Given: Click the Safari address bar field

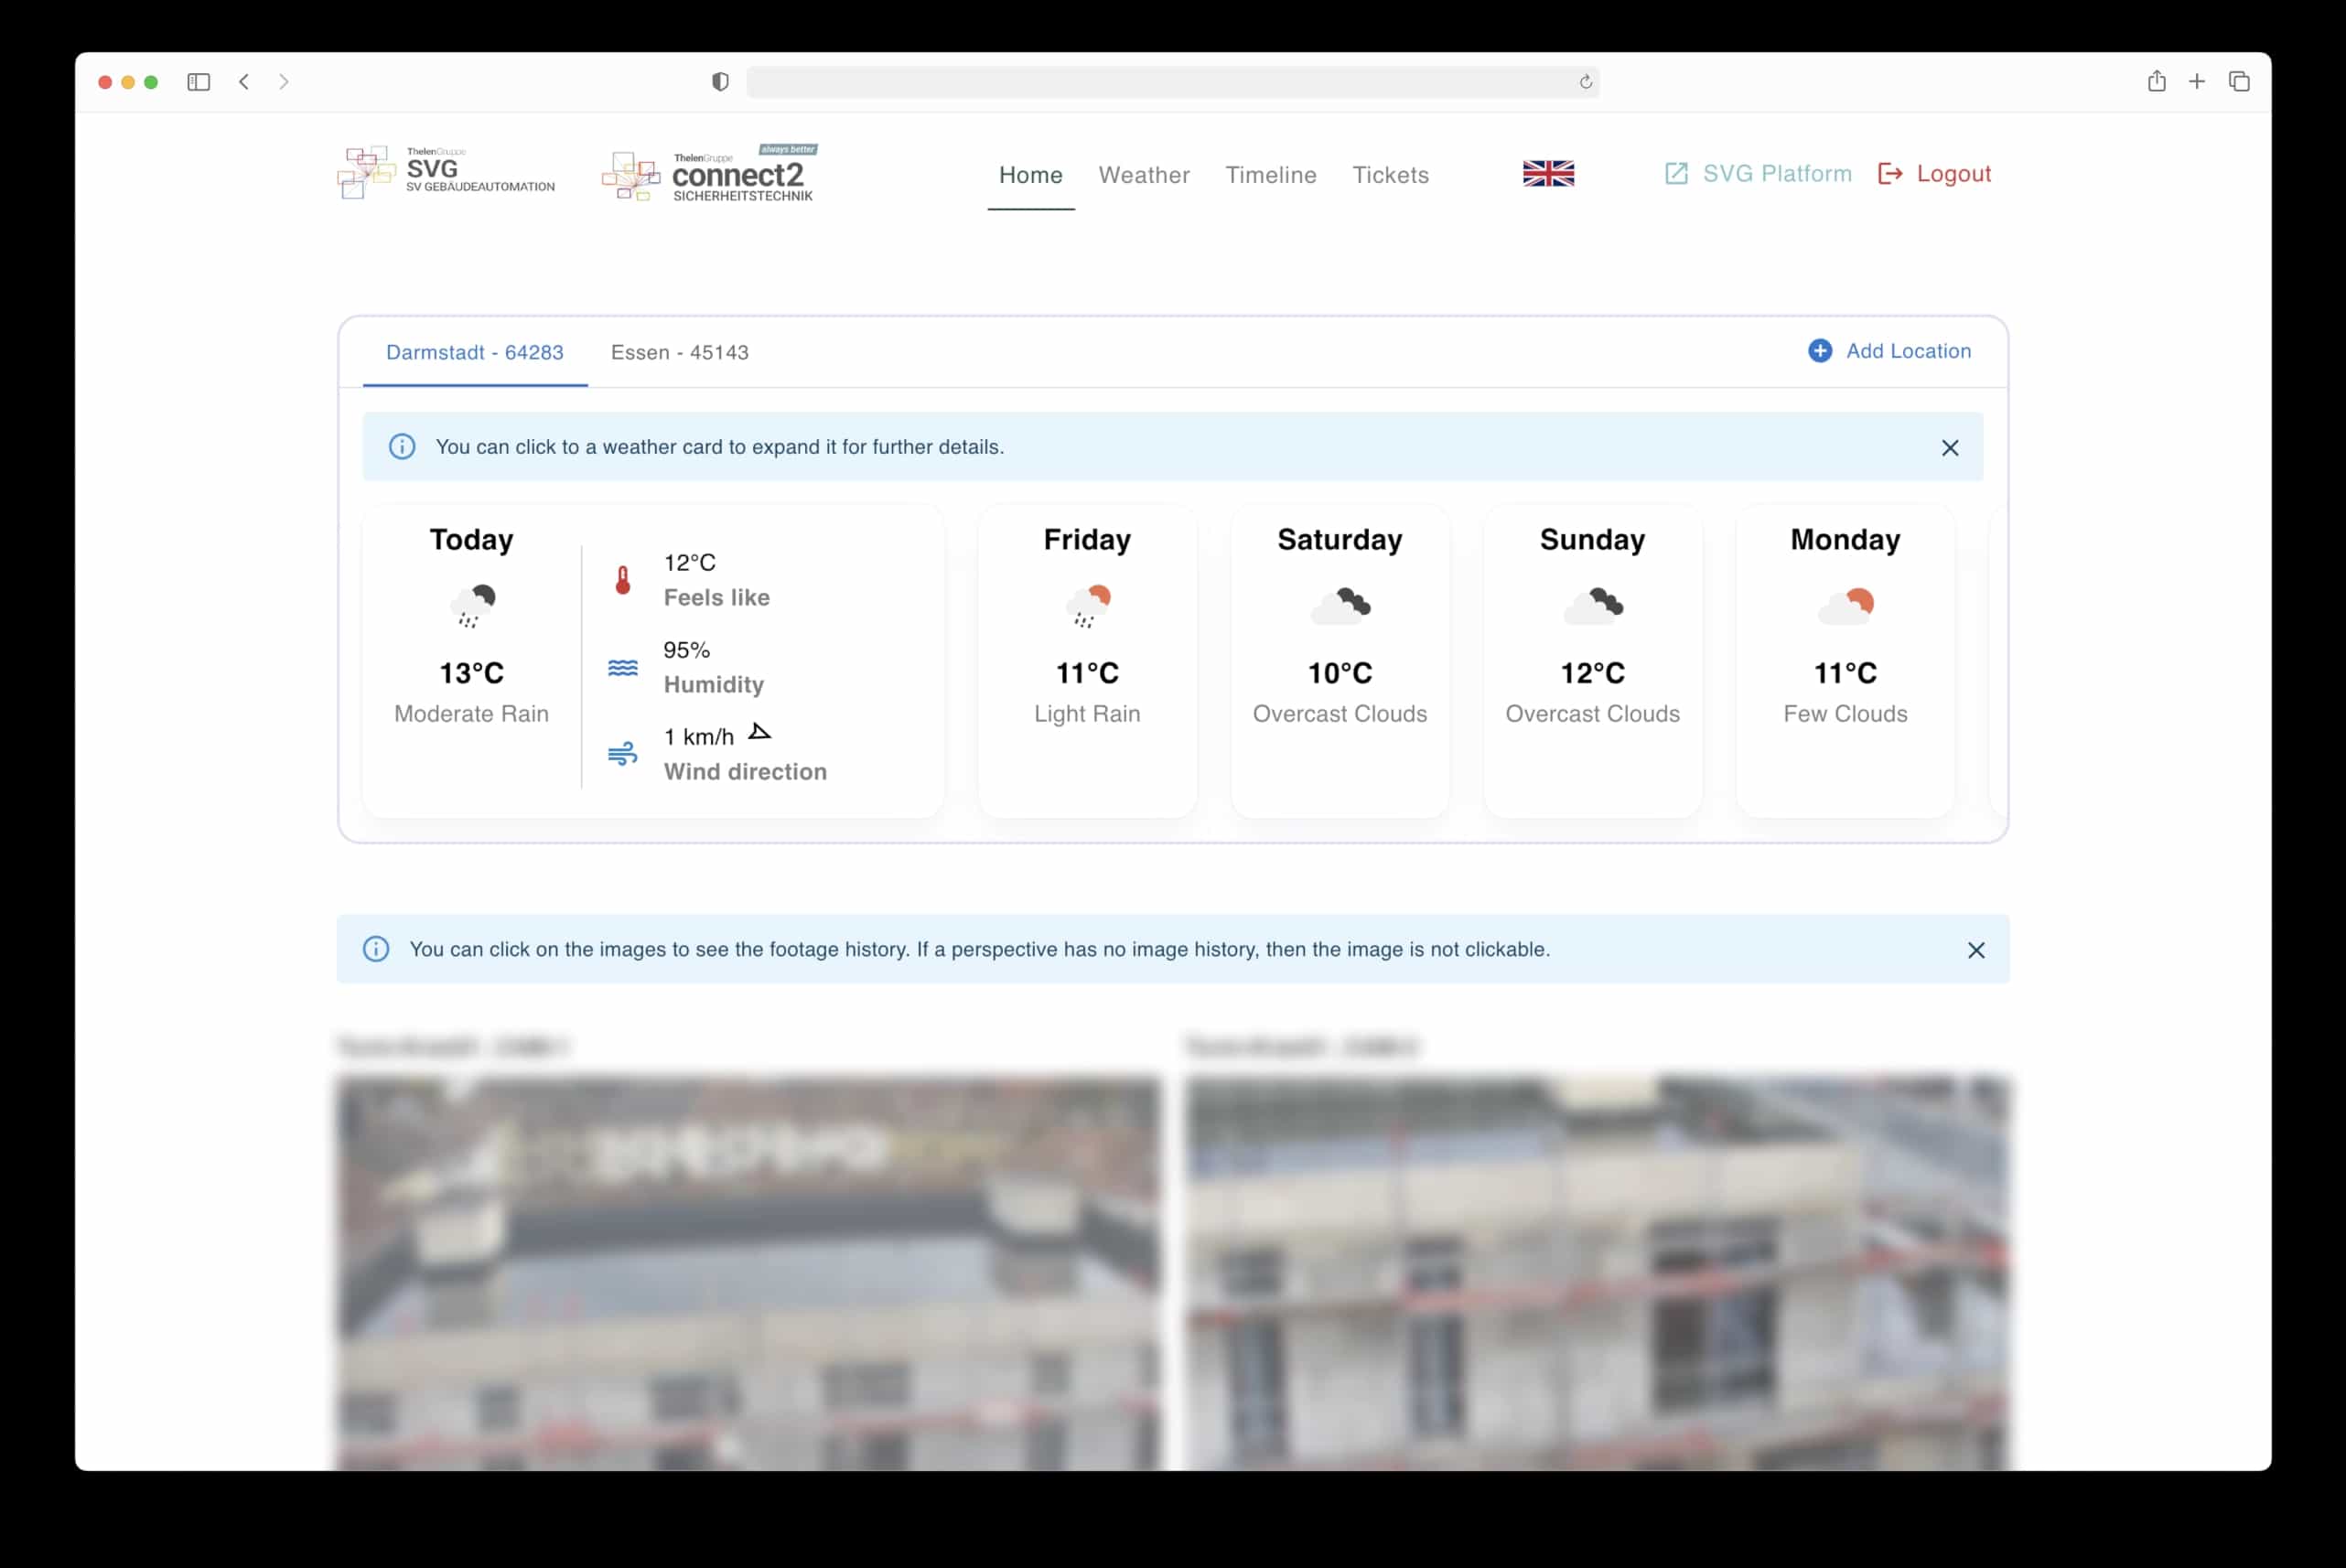Looking at the screenshot, I should [x=1172, y=82].
